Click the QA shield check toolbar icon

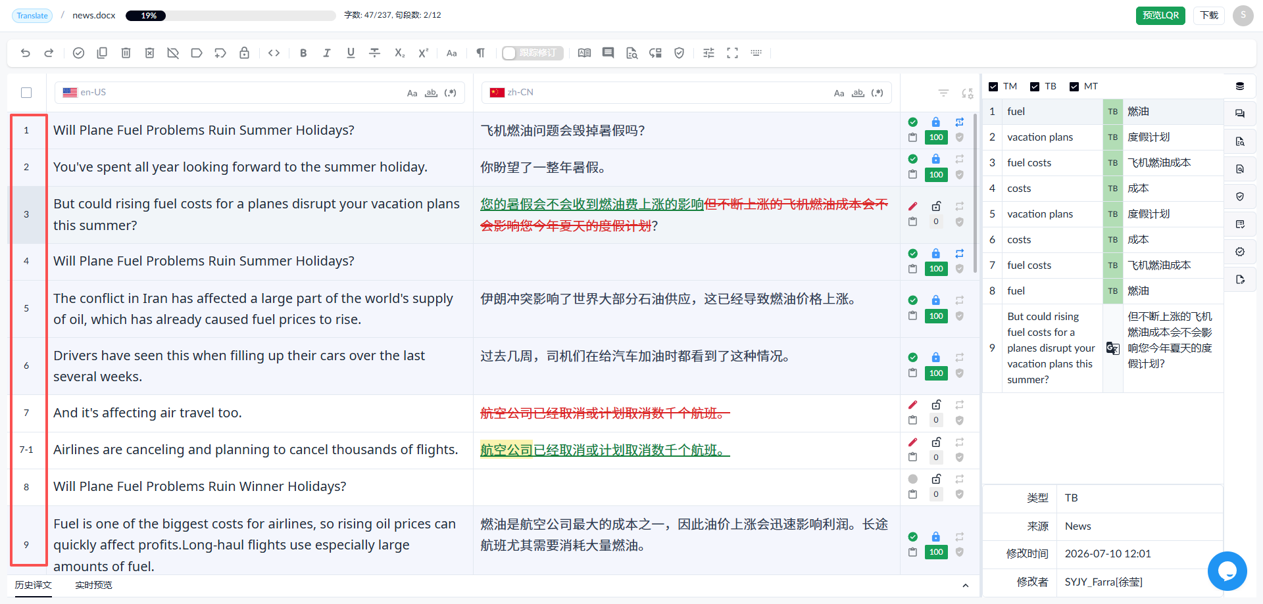tap(679, 53)
